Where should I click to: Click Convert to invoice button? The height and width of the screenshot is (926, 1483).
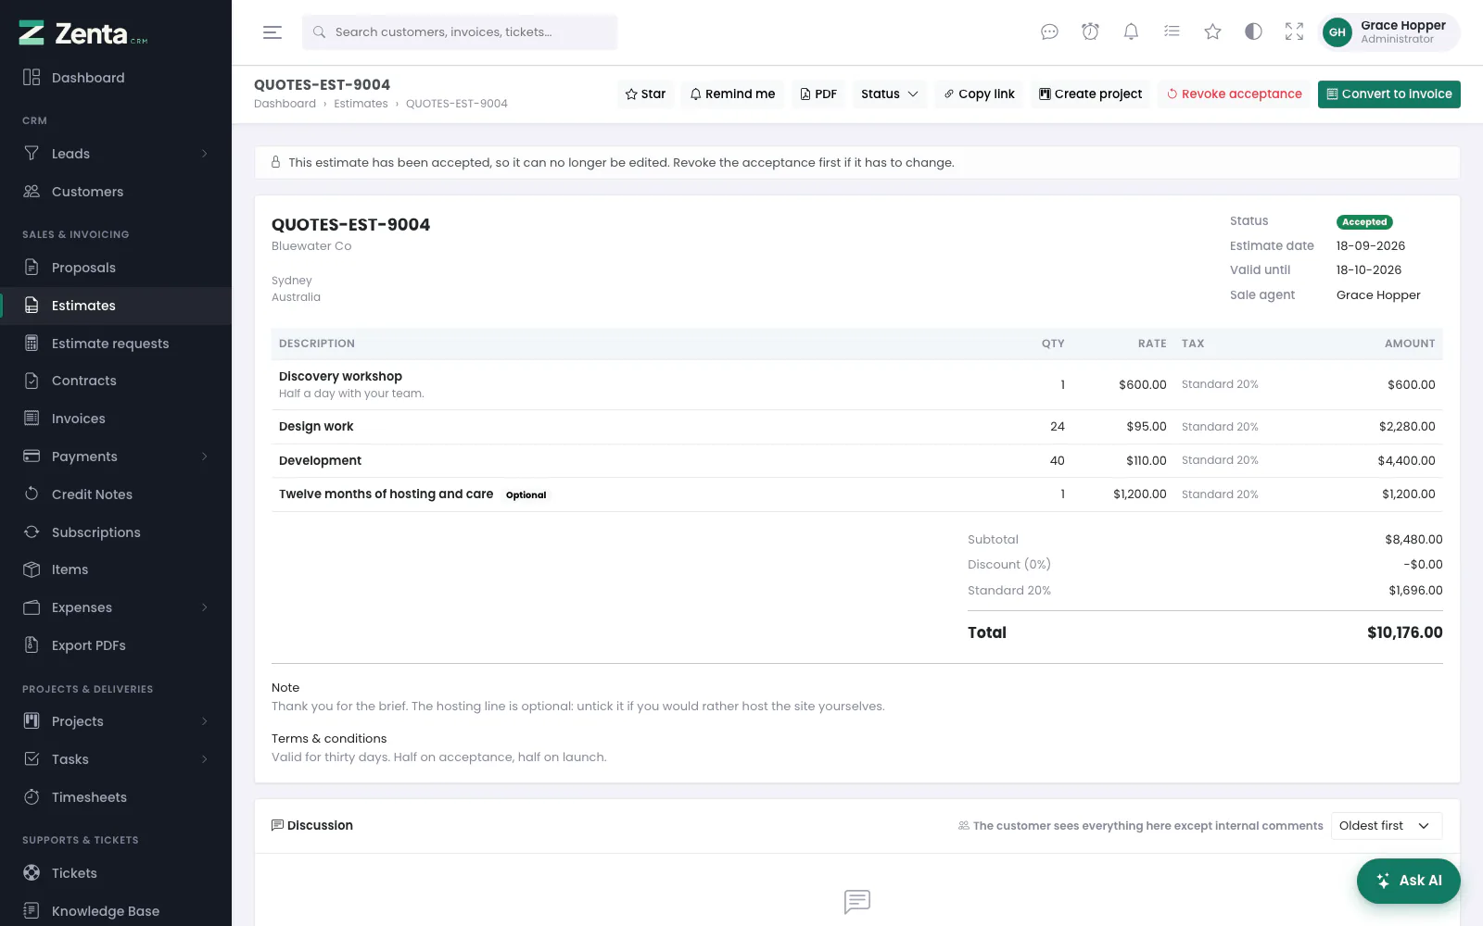click(1388, 94)
